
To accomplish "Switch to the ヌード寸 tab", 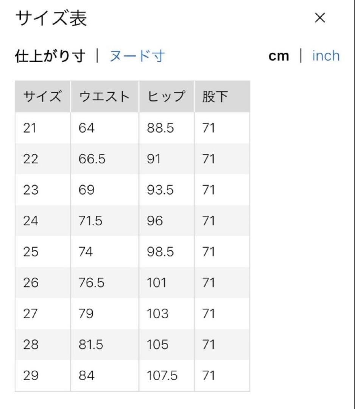I will pyautogui.click(x=137, y=56).
